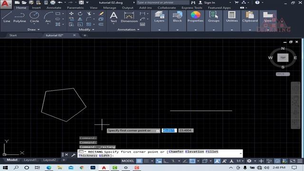Expand the Draw panel
This screenshot has width=304, height=171.
[x=34, y=29]
